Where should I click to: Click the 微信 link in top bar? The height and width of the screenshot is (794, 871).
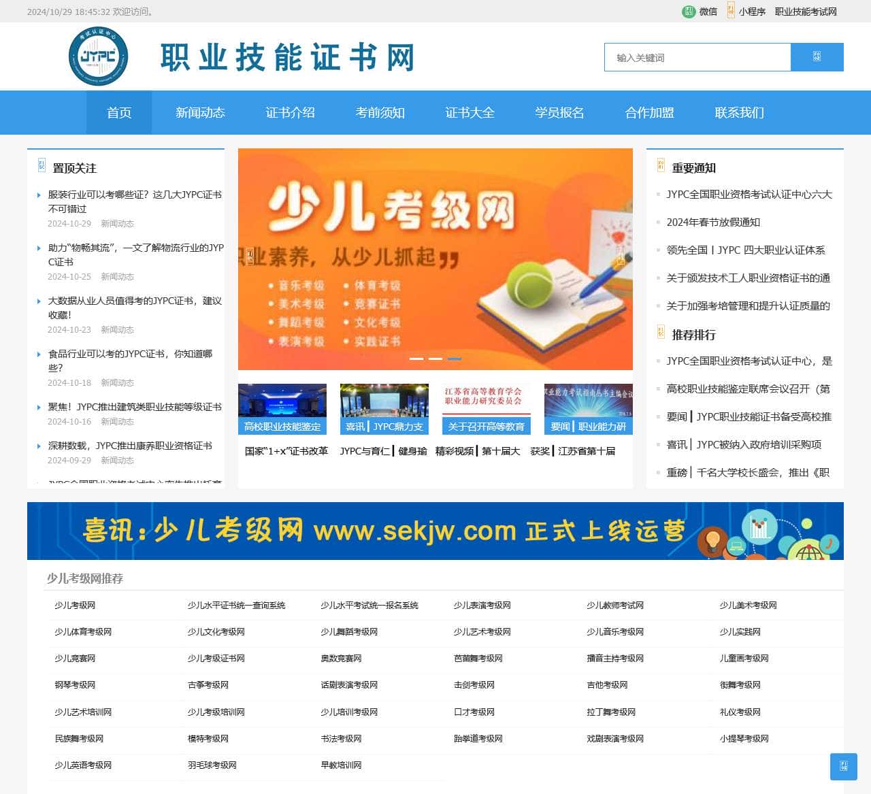pos(708,12)
